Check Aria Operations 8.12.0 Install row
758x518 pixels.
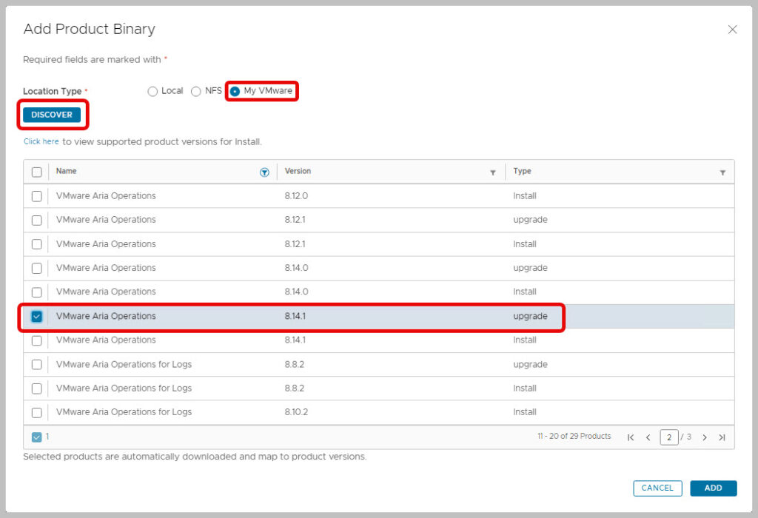pos(36,196)
